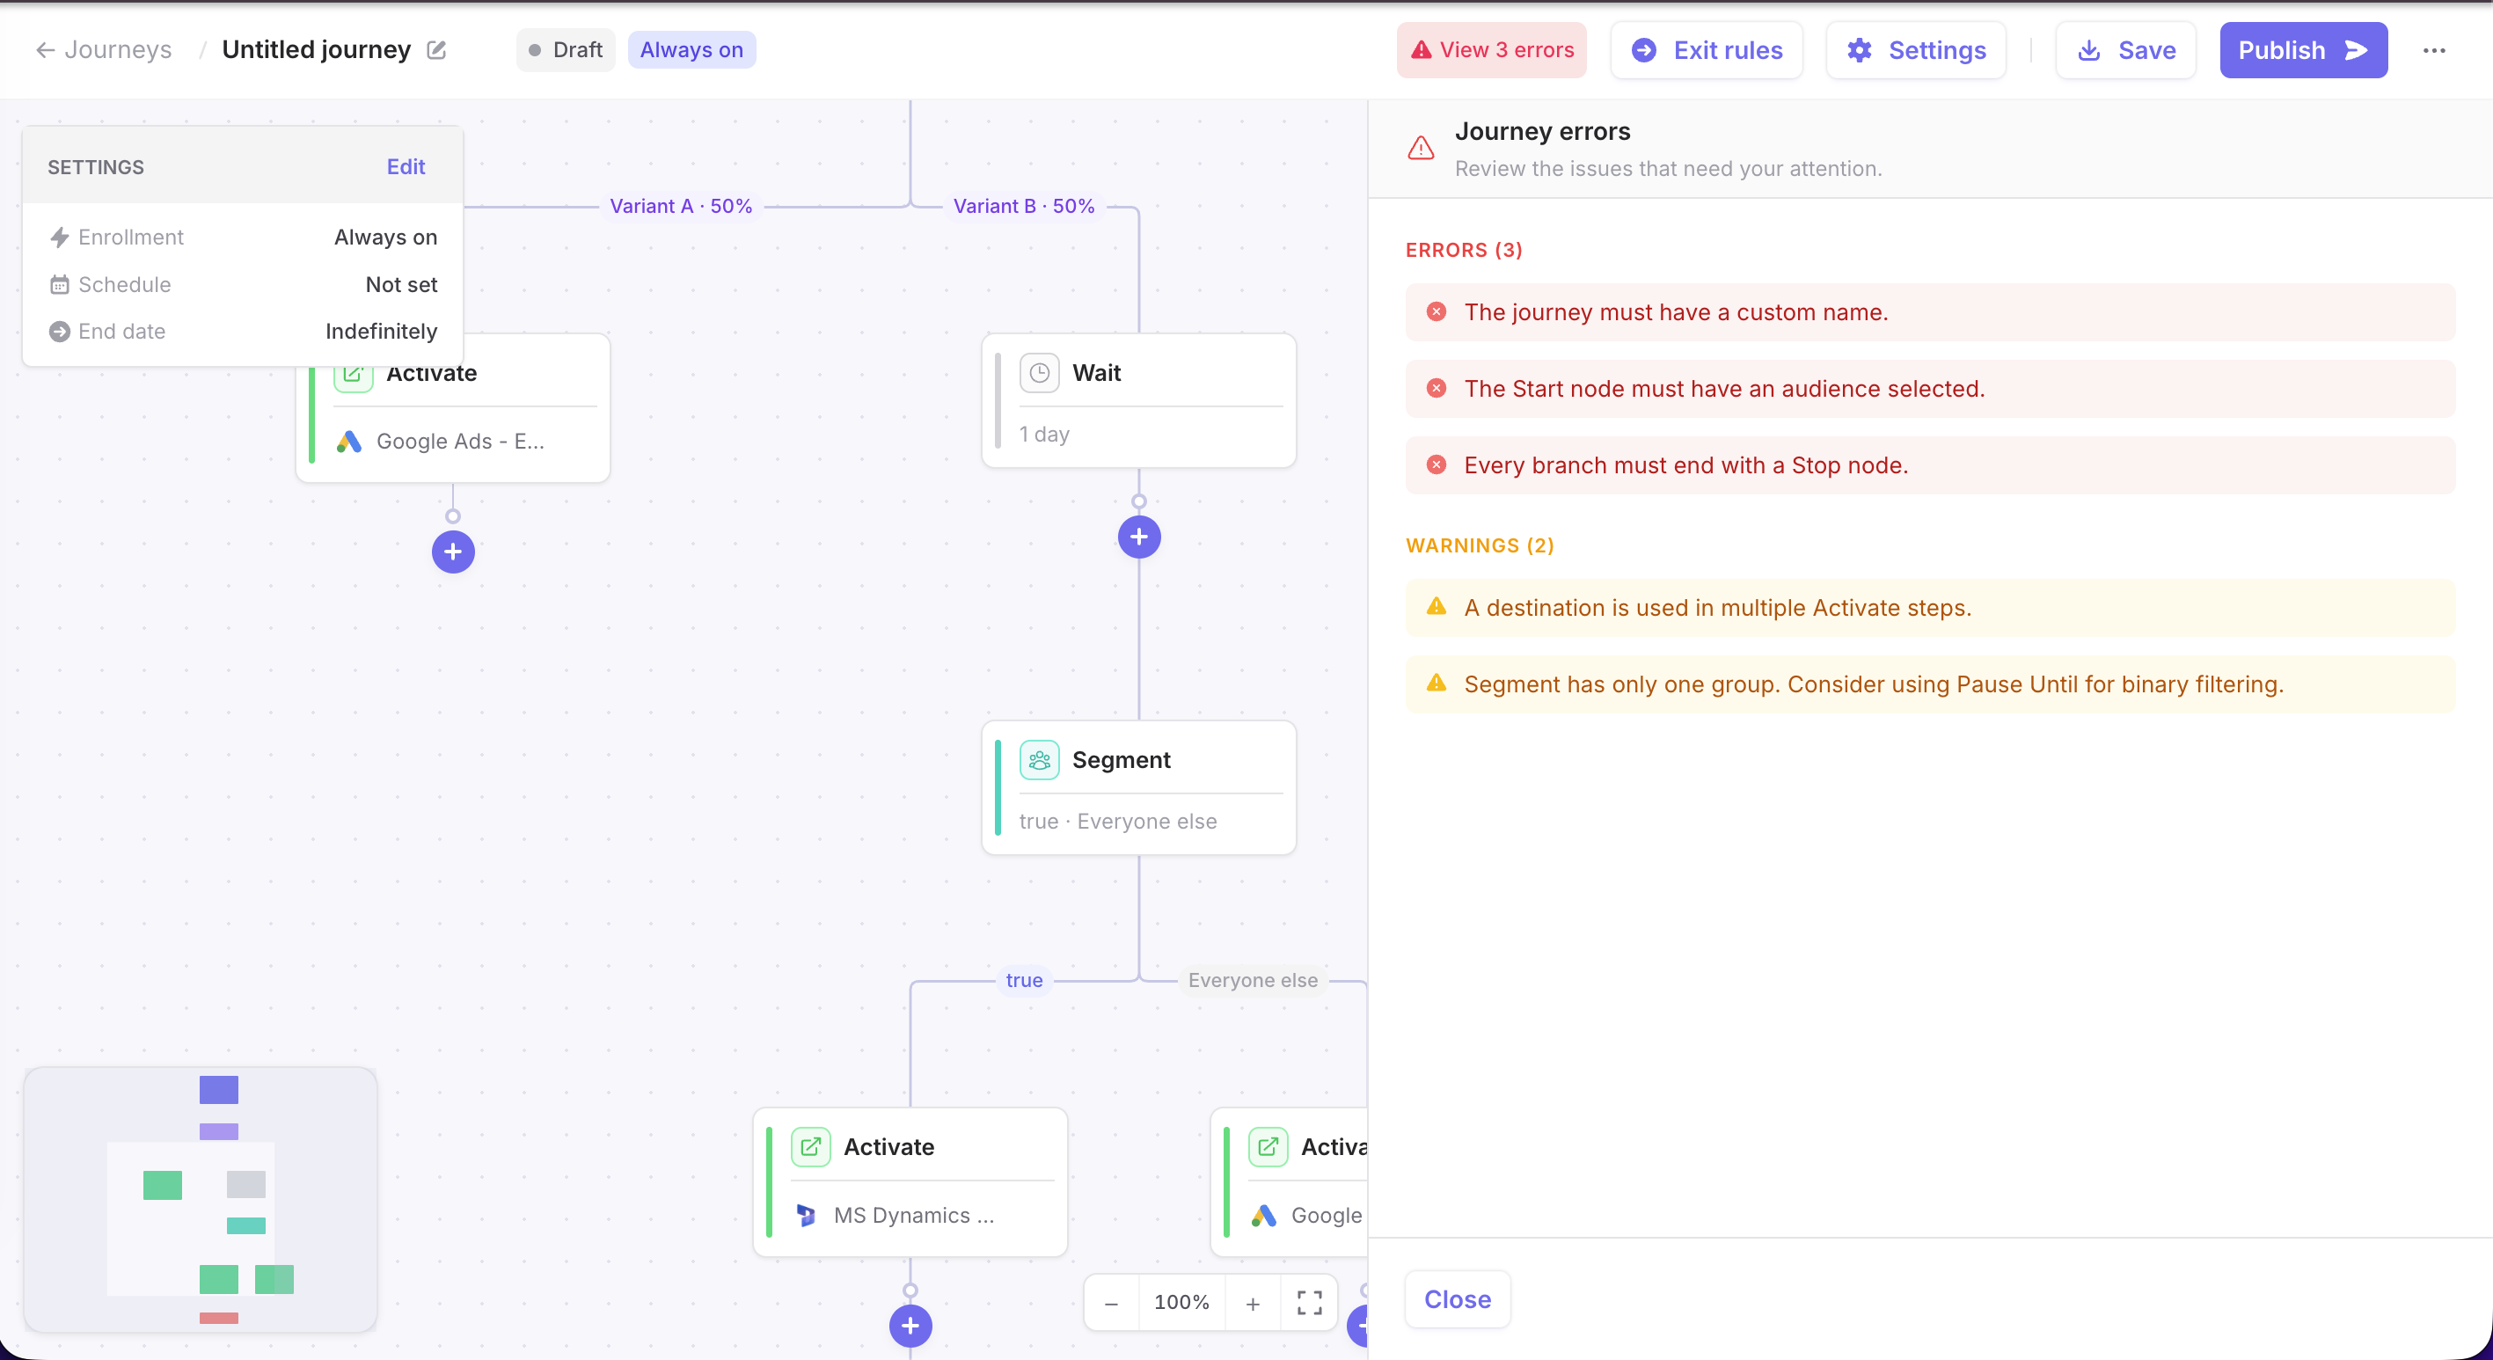Publish the journey
Screen dimensions: 2493x1360
[2303, 49]
